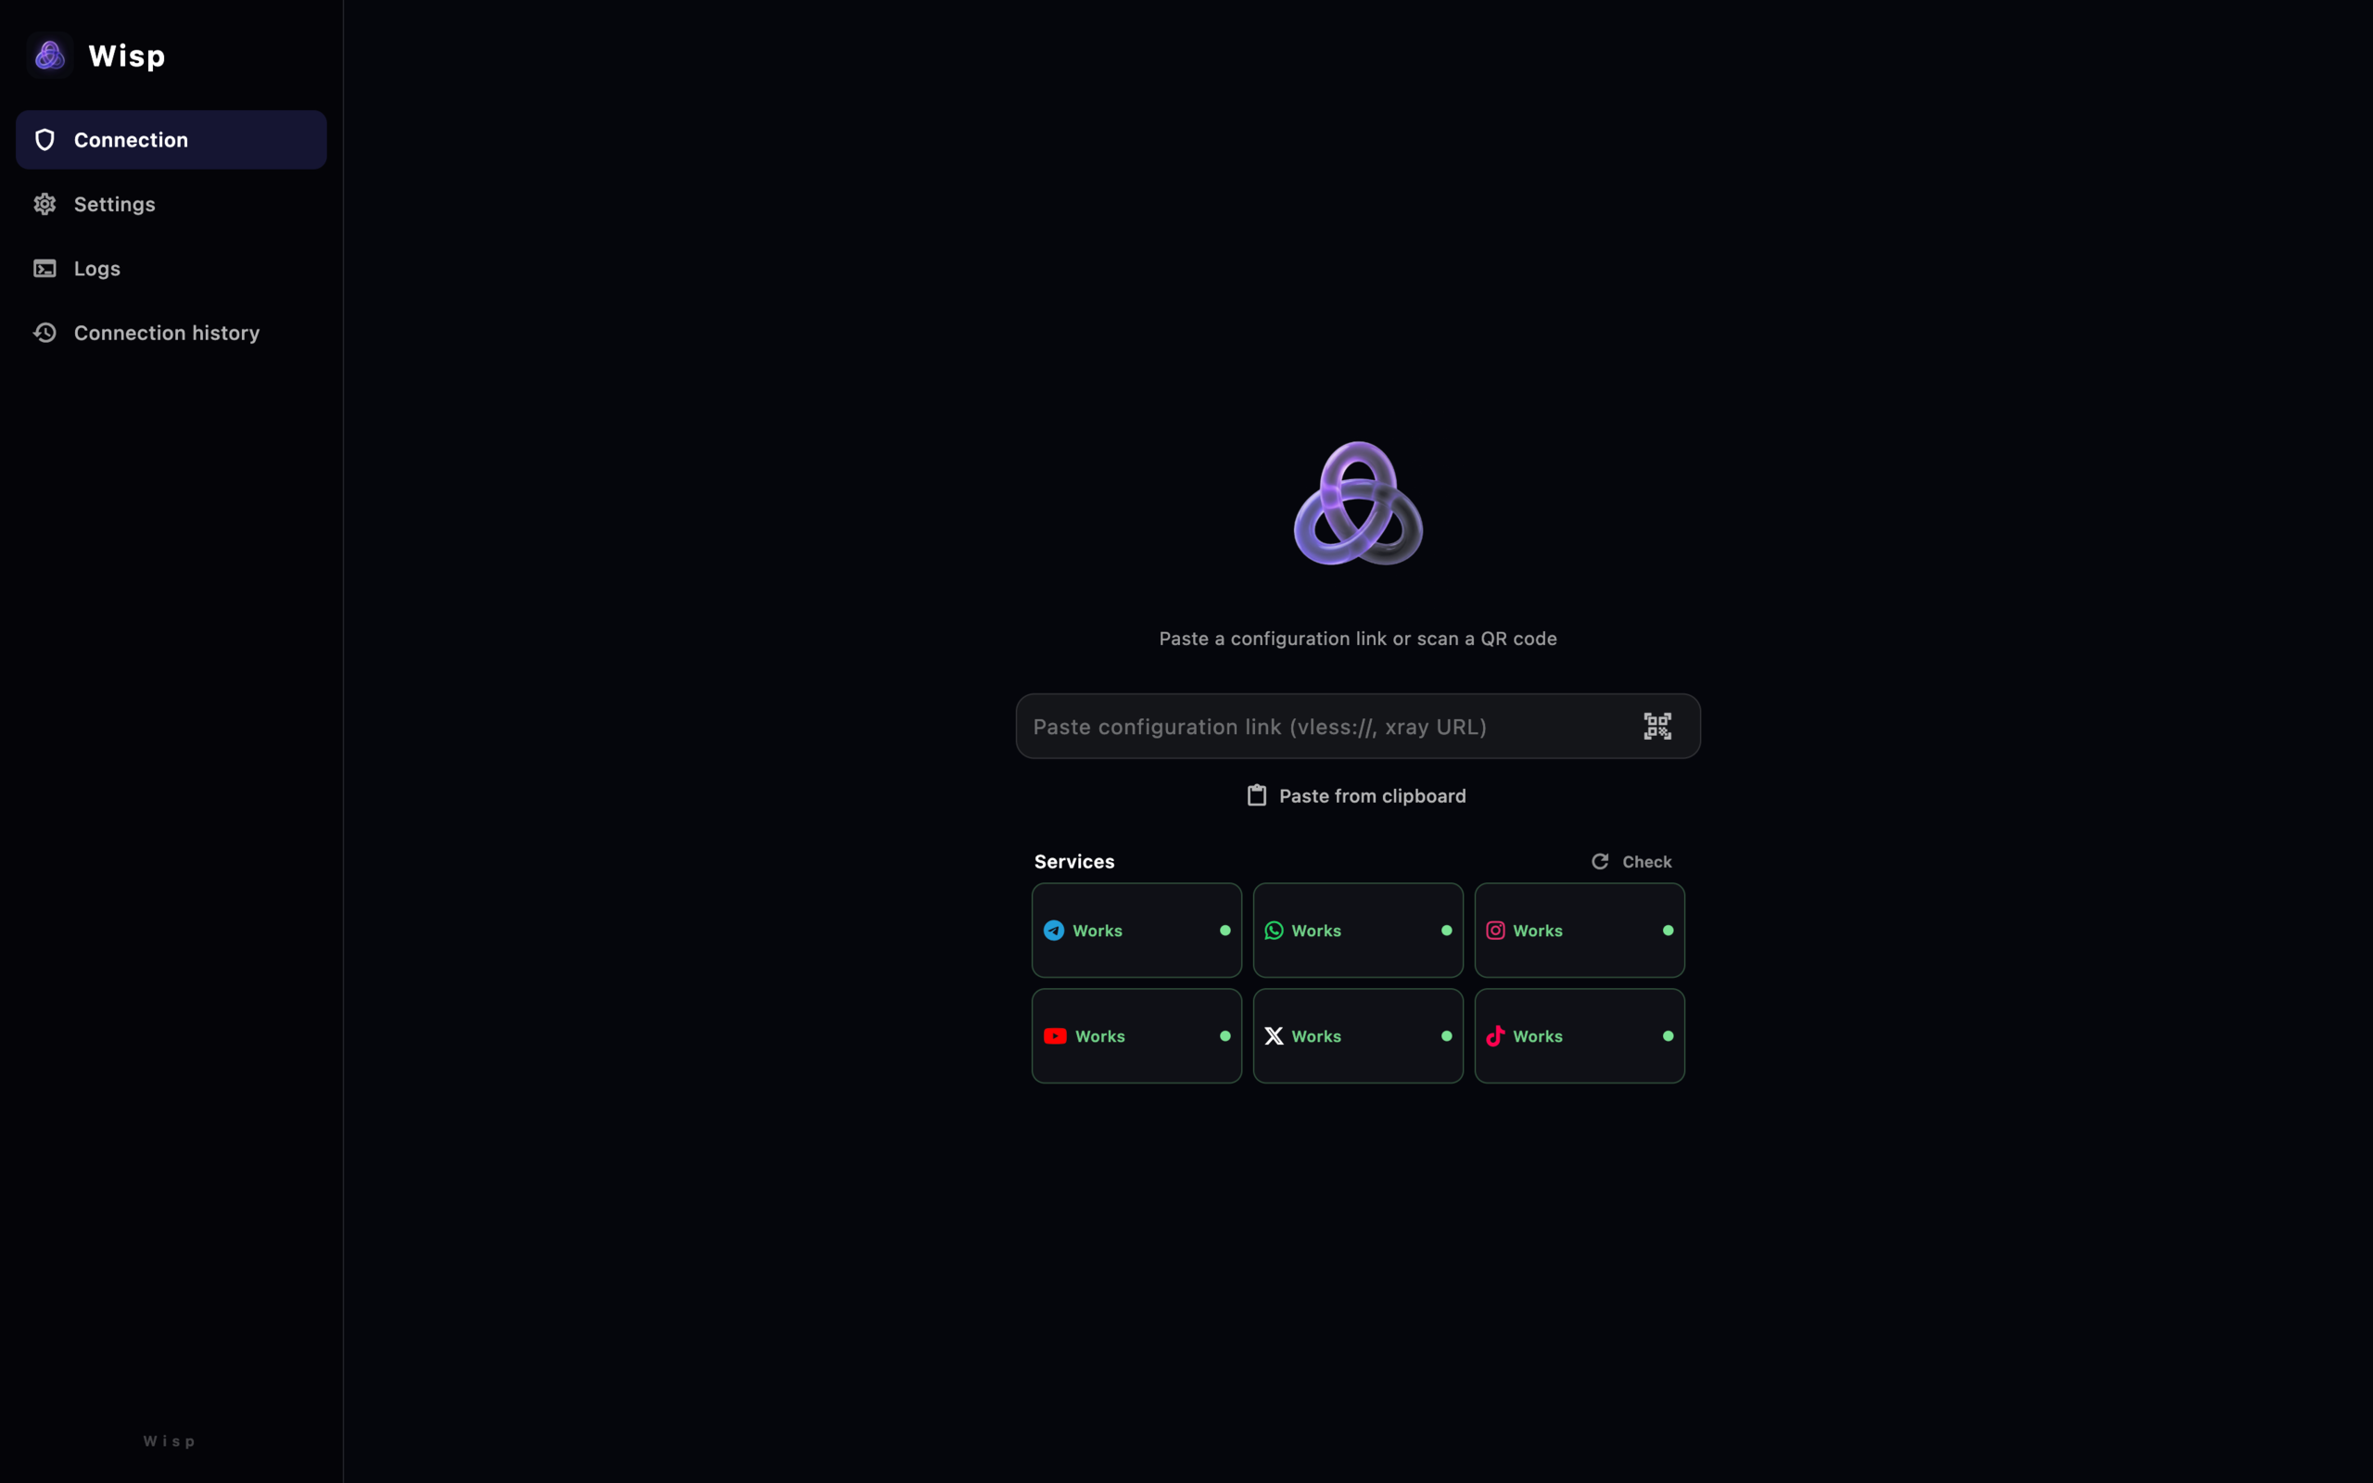This screenshot has height=1483, width=2373.
Task: Click the gear icon beside Settings
Action: click(x=45, y=204)
